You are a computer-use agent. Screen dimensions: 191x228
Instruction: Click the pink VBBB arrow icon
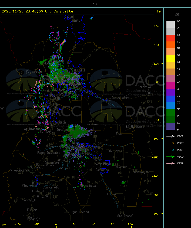(x=170, y=163)
